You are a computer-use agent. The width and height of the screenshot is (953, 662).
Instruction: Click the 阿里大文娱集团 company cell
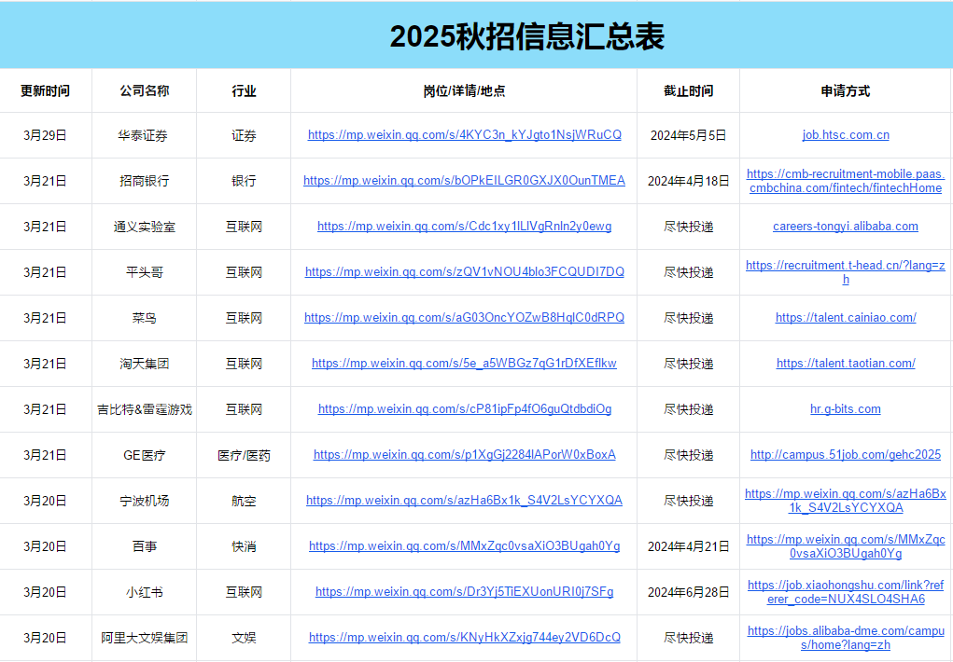click(x=144, y=638)
